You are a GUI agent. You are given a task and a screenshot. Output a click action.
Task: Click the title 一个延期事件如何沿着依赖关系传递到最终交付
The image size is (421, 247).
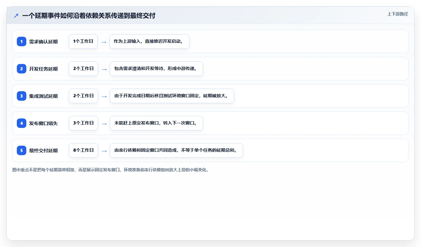[x=89, y=16]
